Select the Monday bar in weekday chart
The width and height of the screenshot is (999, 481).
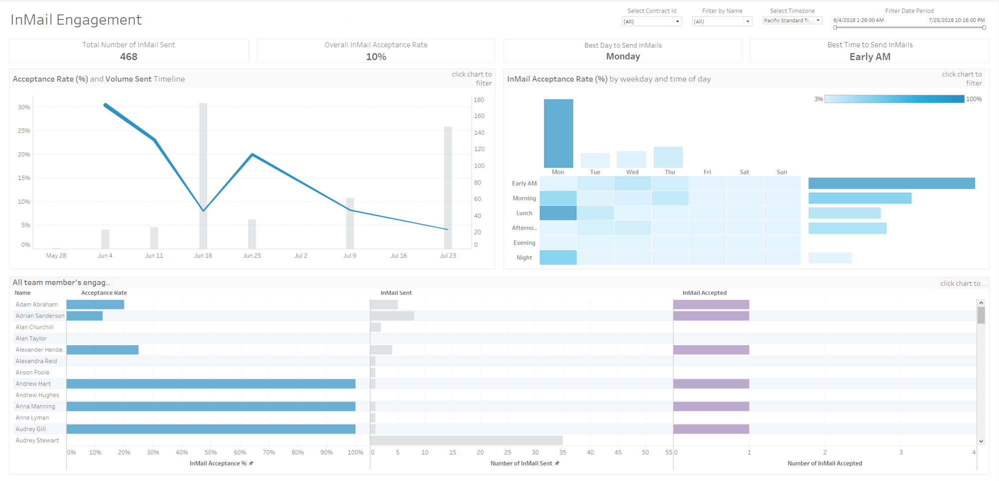point(558,133)
